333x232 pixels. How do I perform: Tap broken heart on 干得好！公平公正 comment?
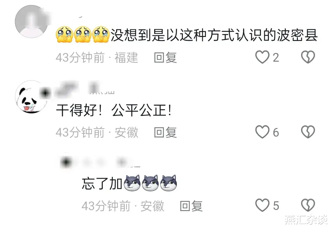pos(308,132)
